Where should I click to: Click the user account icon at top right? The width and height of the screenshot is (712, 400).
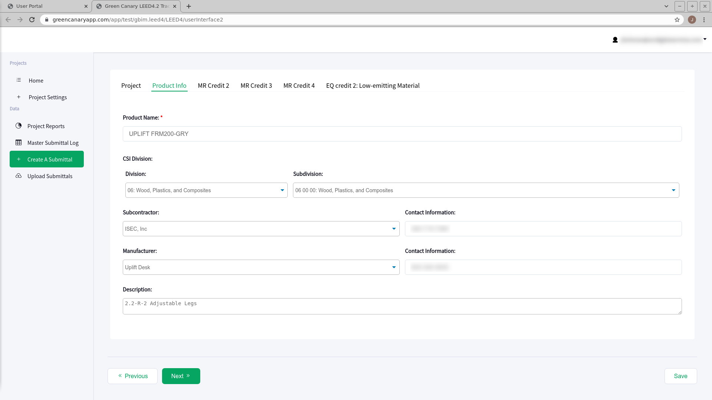615,40
